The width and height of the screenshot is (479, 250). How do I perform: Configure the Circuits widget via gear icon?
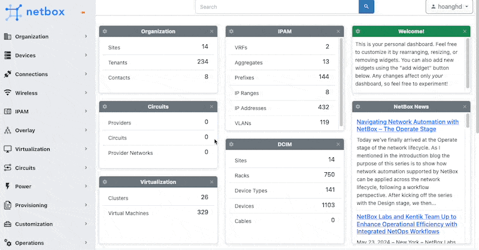(105, 106)
